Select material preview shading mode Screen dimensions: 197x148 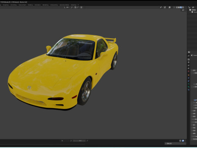coord(181,7)
